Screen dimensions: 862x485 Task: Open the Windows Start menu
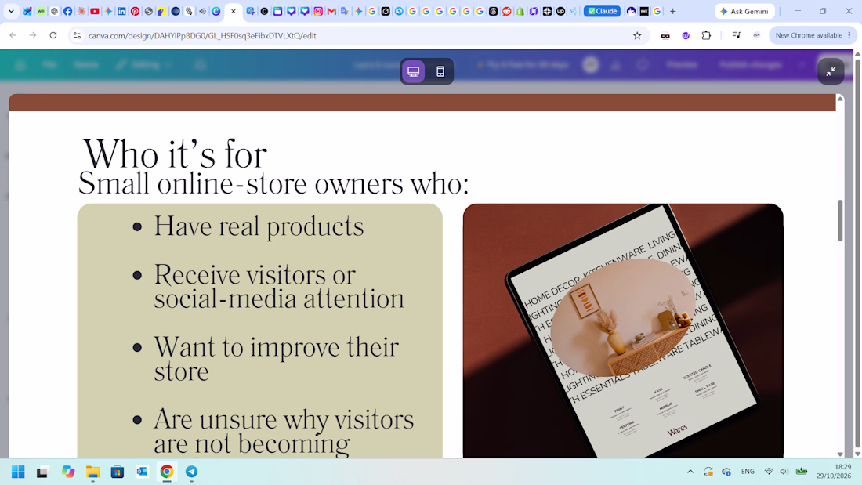[x=18, y=472]
